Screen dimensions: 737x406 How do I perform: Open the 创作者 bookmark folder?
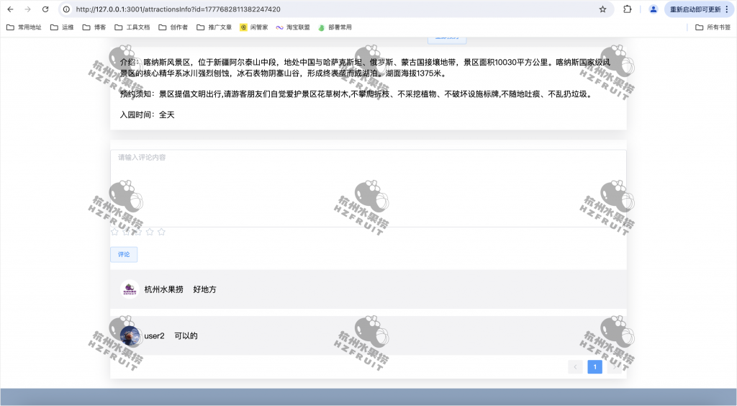click(173, 27)
